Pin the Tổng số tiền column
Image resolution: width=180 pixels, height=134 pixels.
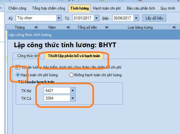(x=107, y=27)
